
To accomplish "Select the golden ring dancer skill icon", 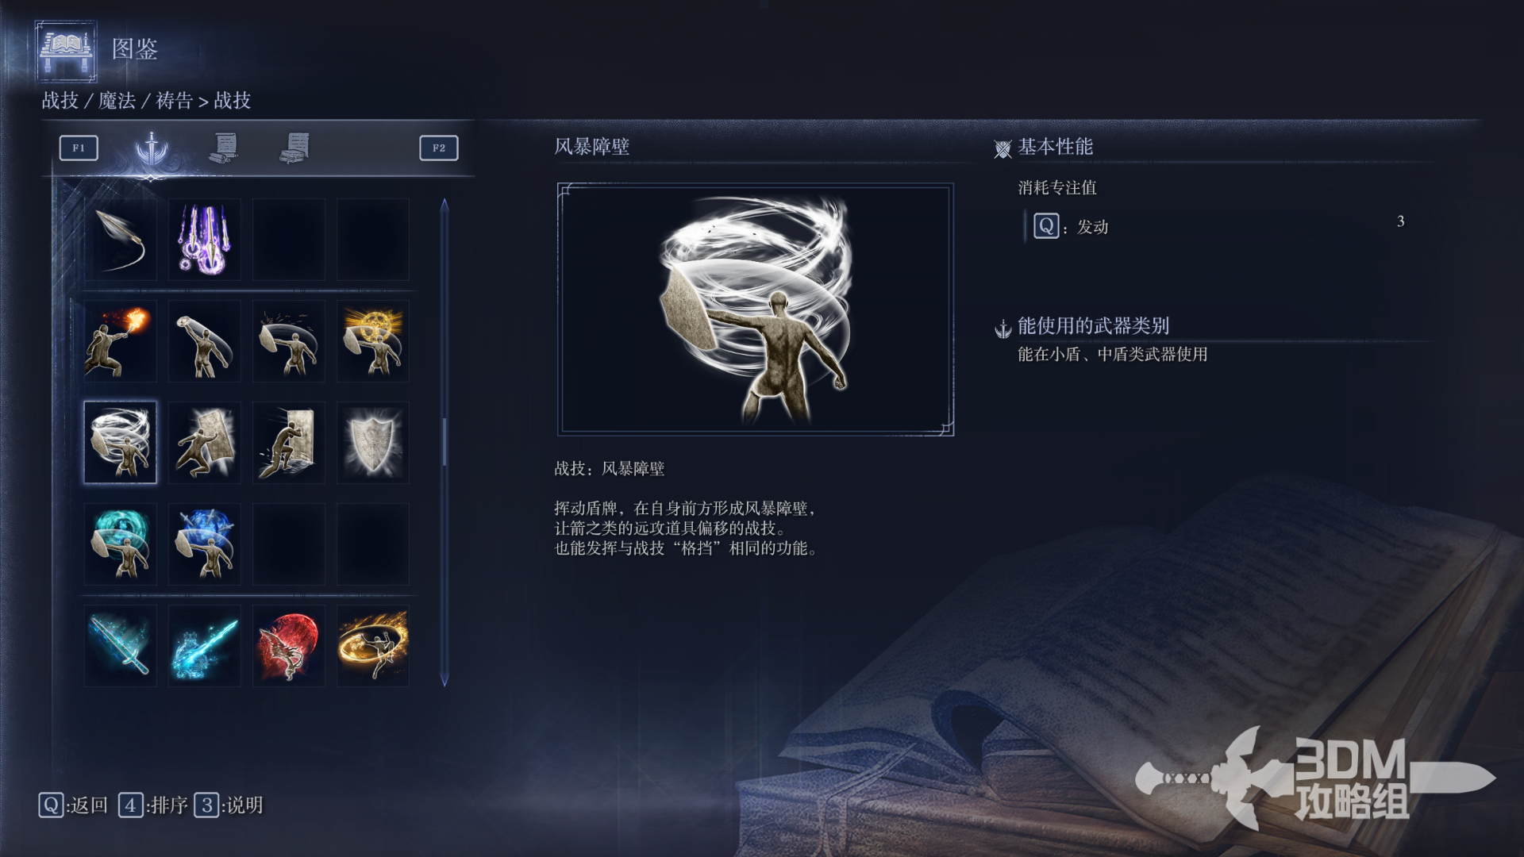I will click(372, 646).
